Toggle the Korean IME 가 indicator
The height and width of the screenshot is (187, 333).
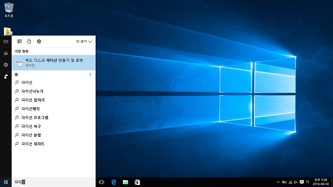click(307, 182)
